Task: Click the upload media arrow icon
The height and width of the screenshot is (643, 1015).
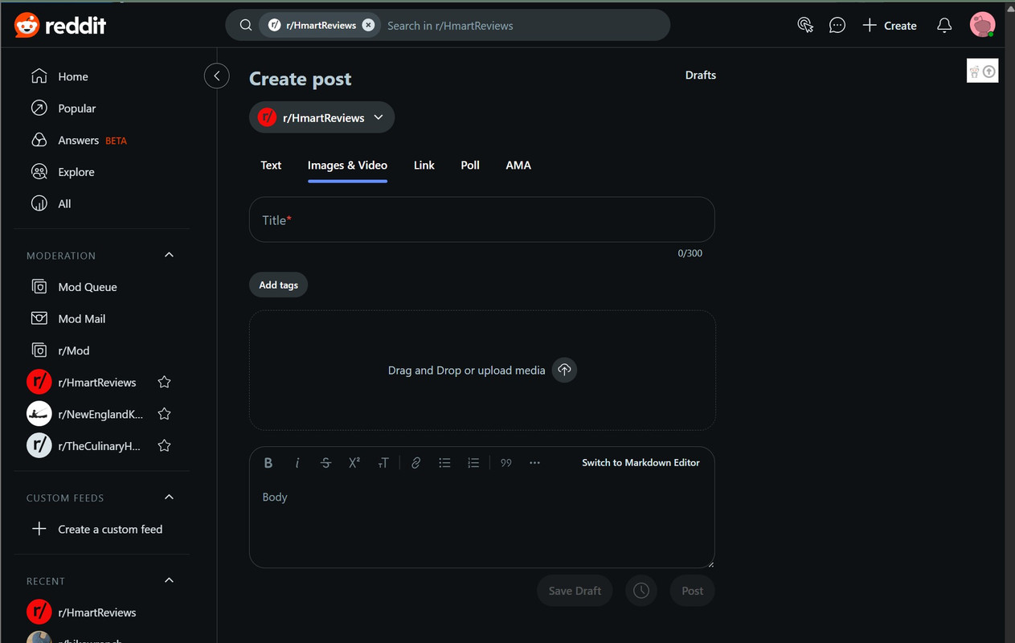Action: (564, 370)
